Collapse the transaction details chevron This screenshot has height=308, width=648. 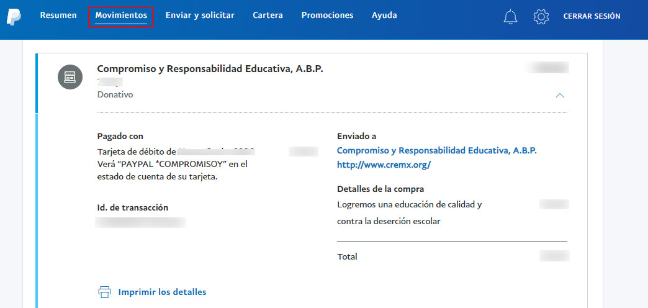point(560,96)
